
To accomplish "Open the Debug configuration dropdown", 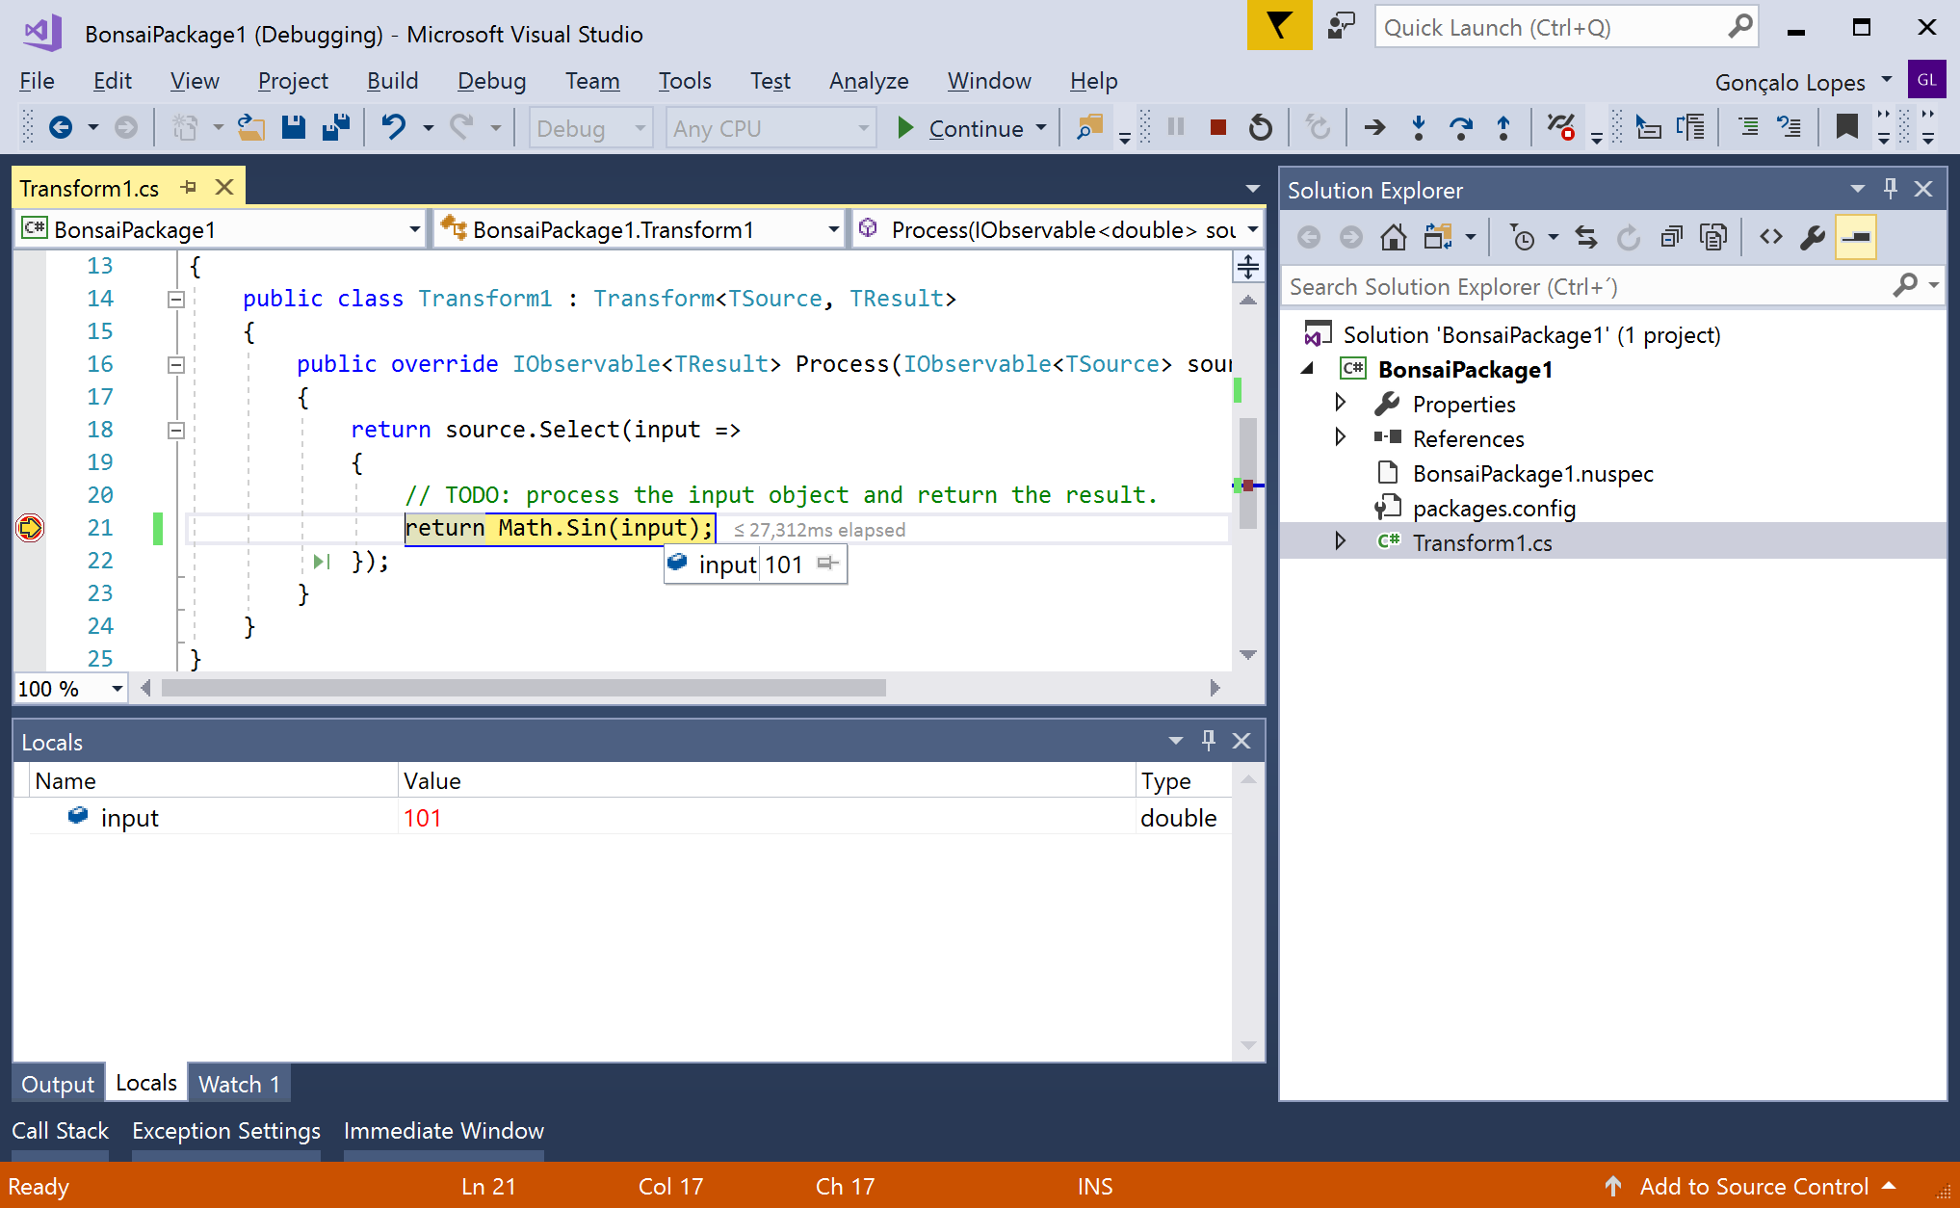I will coord(590,128).
